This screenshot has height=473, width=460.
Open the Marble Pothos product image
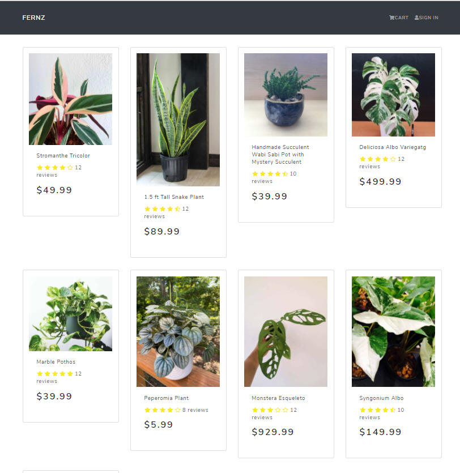coord(71,314)
